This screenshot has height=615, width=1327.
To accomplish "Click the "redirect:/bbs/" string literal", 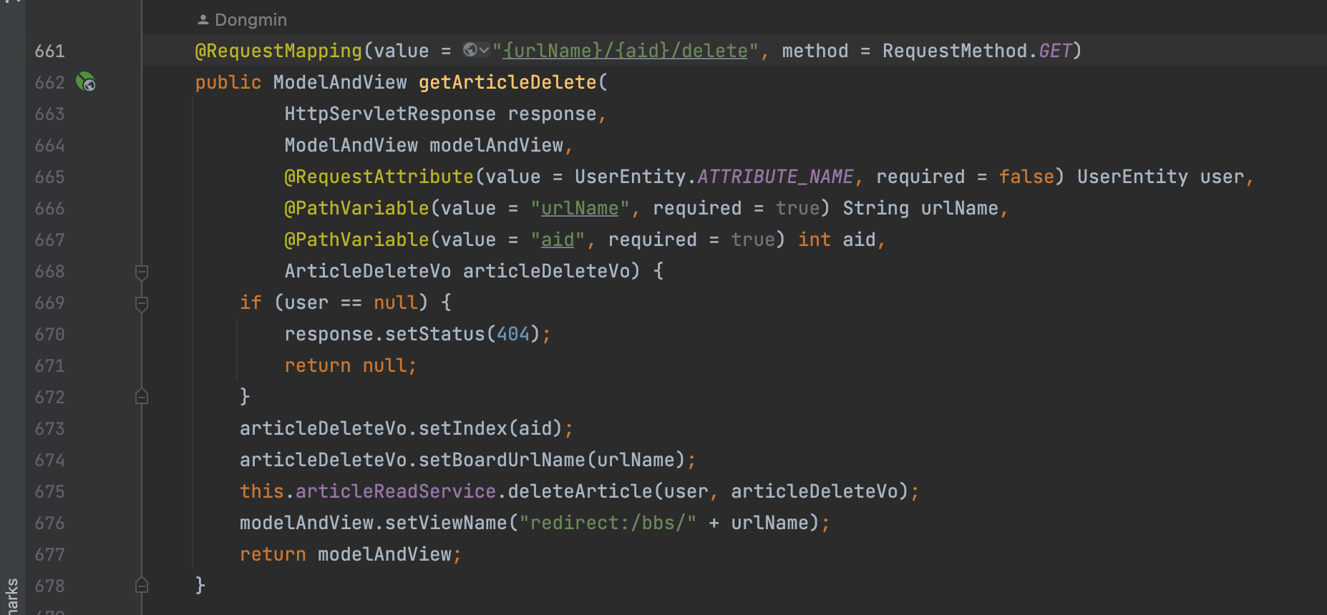I will tap(608, 523).
